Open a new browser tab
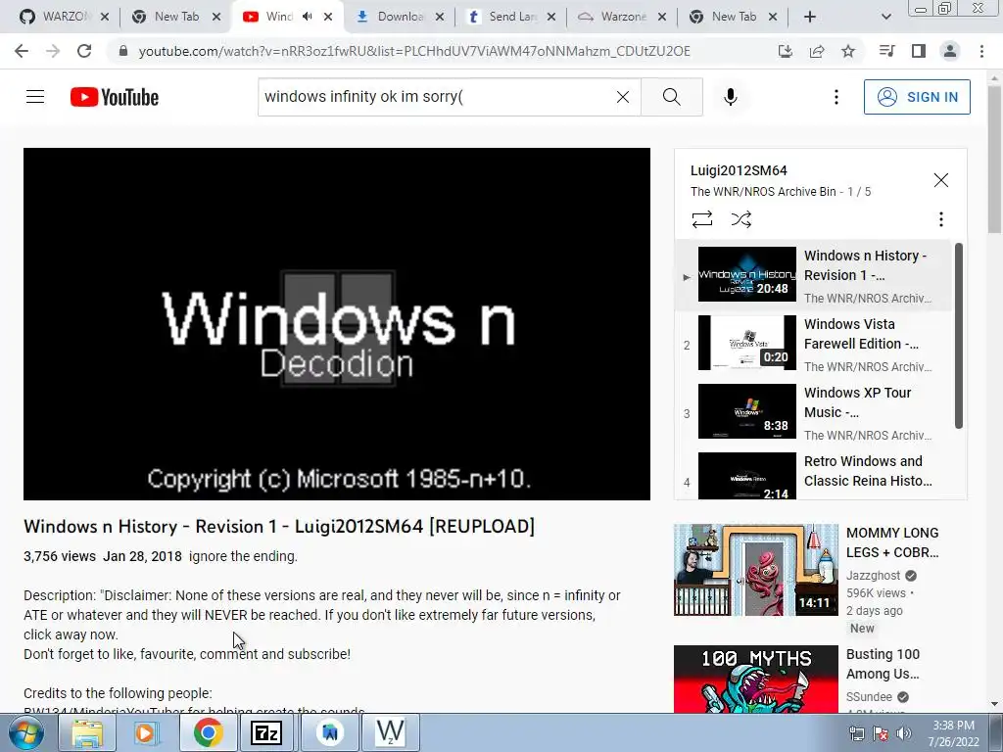This screenshot has width=1003, height=752. point(810,17)
